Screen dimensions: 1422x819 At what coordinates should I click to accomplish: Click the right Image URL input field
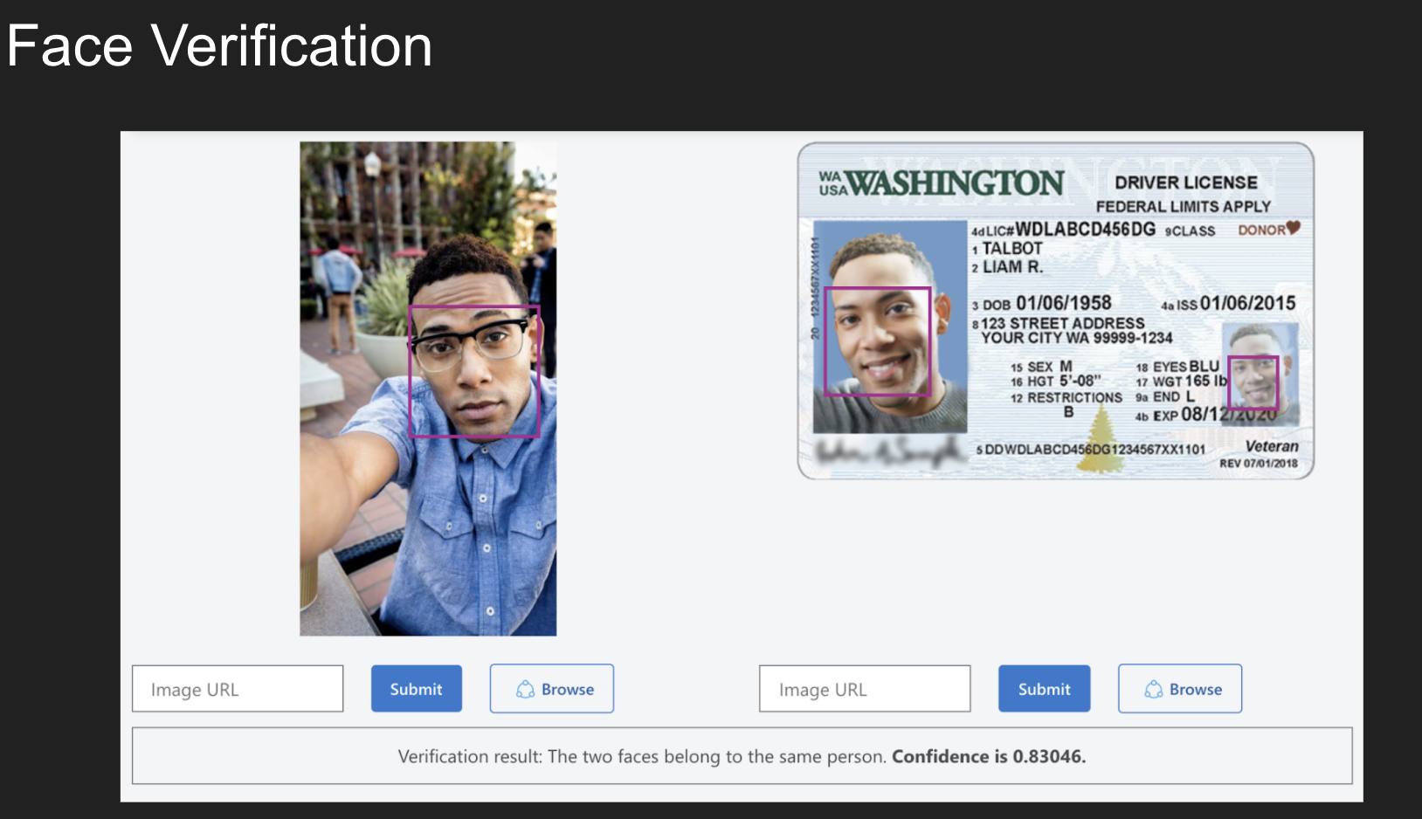[865, 689]
